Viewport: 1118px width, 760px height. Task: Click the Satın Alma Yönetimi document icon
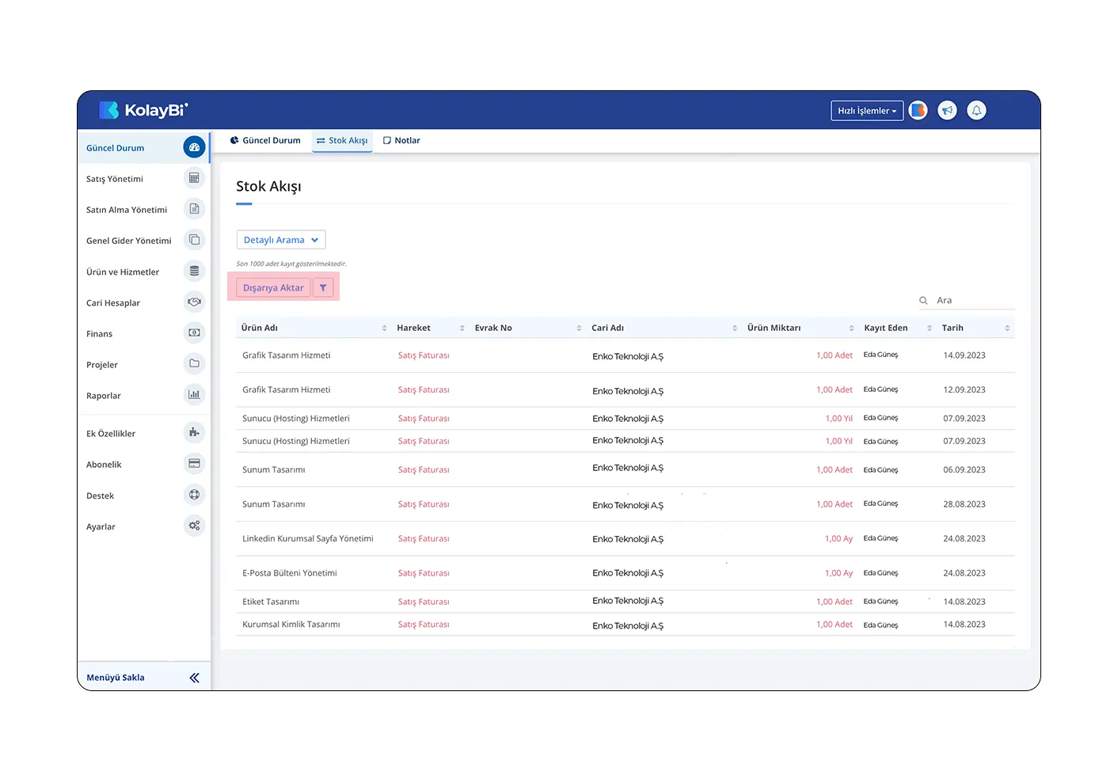[x=194, y=209]
